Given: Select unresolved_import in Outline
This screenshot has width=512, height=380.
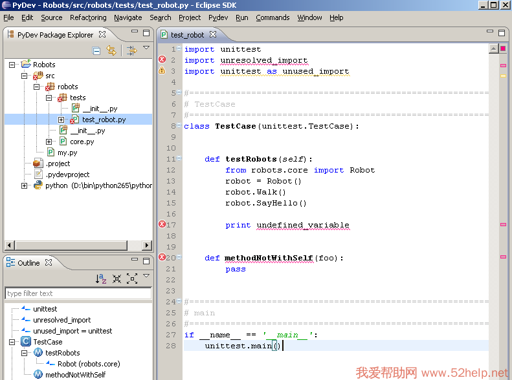Looking at the screenshot, I should 61,320.
